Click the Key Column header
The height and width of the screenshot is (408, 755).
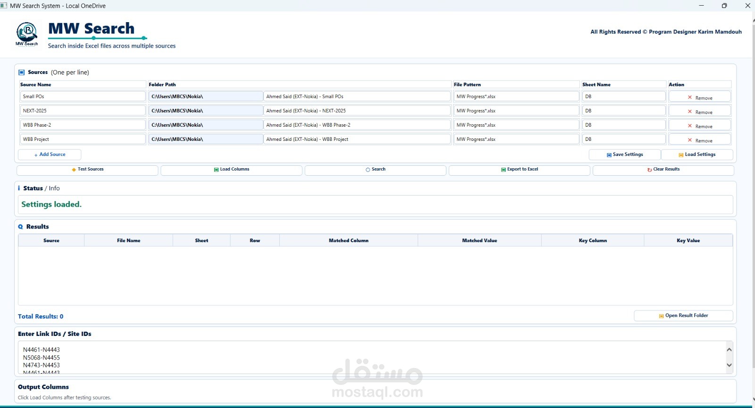(x=593, y=240)
